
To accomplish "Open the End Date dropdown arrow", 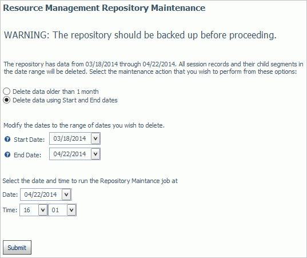I will pyautogui.click(x=95, y=154).
